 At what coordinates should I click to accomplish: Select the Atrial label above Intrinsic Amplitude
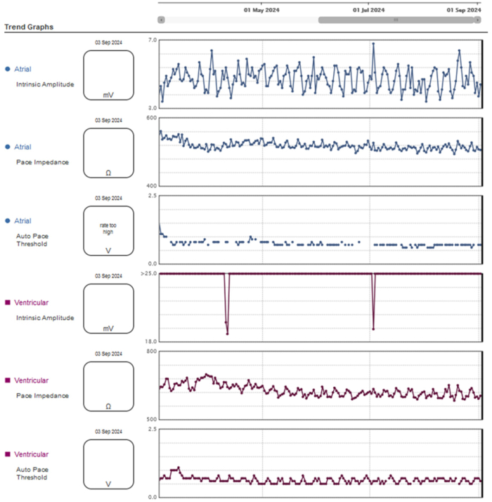[x=22, y=69]
